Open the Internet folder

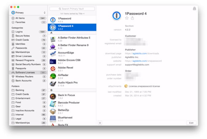click(x=28, y=115)
